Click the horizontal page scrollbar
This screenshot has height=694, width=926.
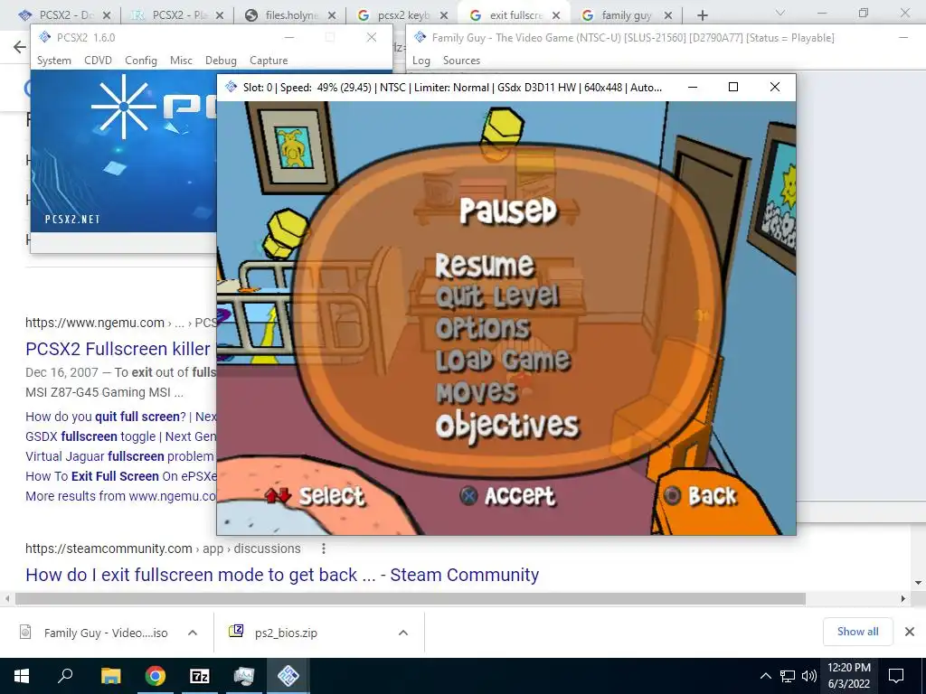[x=411, y=599]
